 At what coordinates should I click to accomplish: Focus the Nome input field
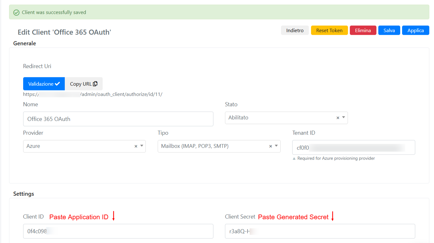click(x=118, y=119)
